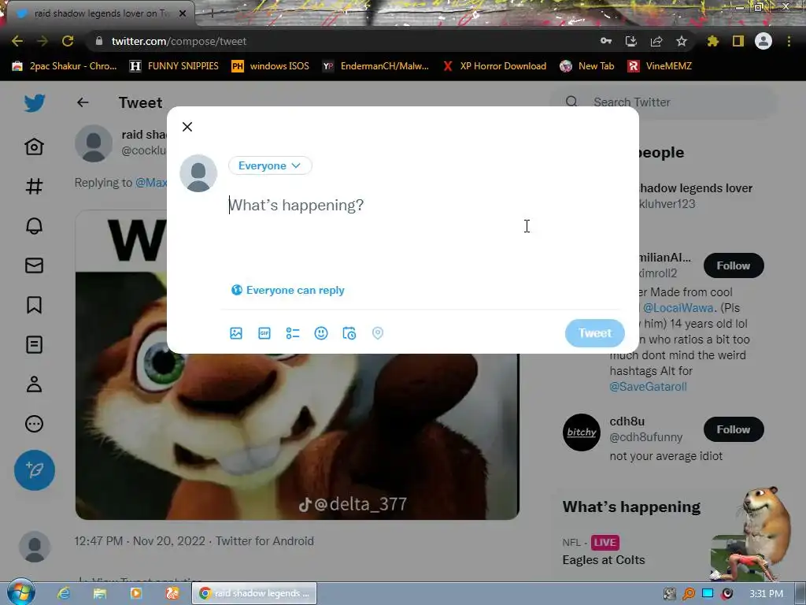Click the round blue compose tweet button
The image size is (806, 605).
[35, 470]
